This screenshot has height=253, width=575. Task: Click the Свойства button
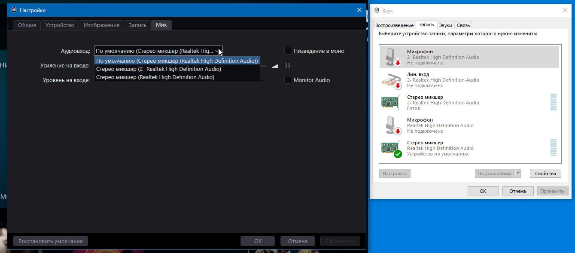tap(545, 174)
